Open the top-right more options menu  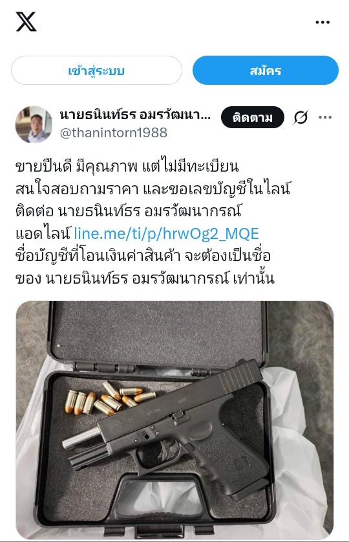click(x=323, y=22)
